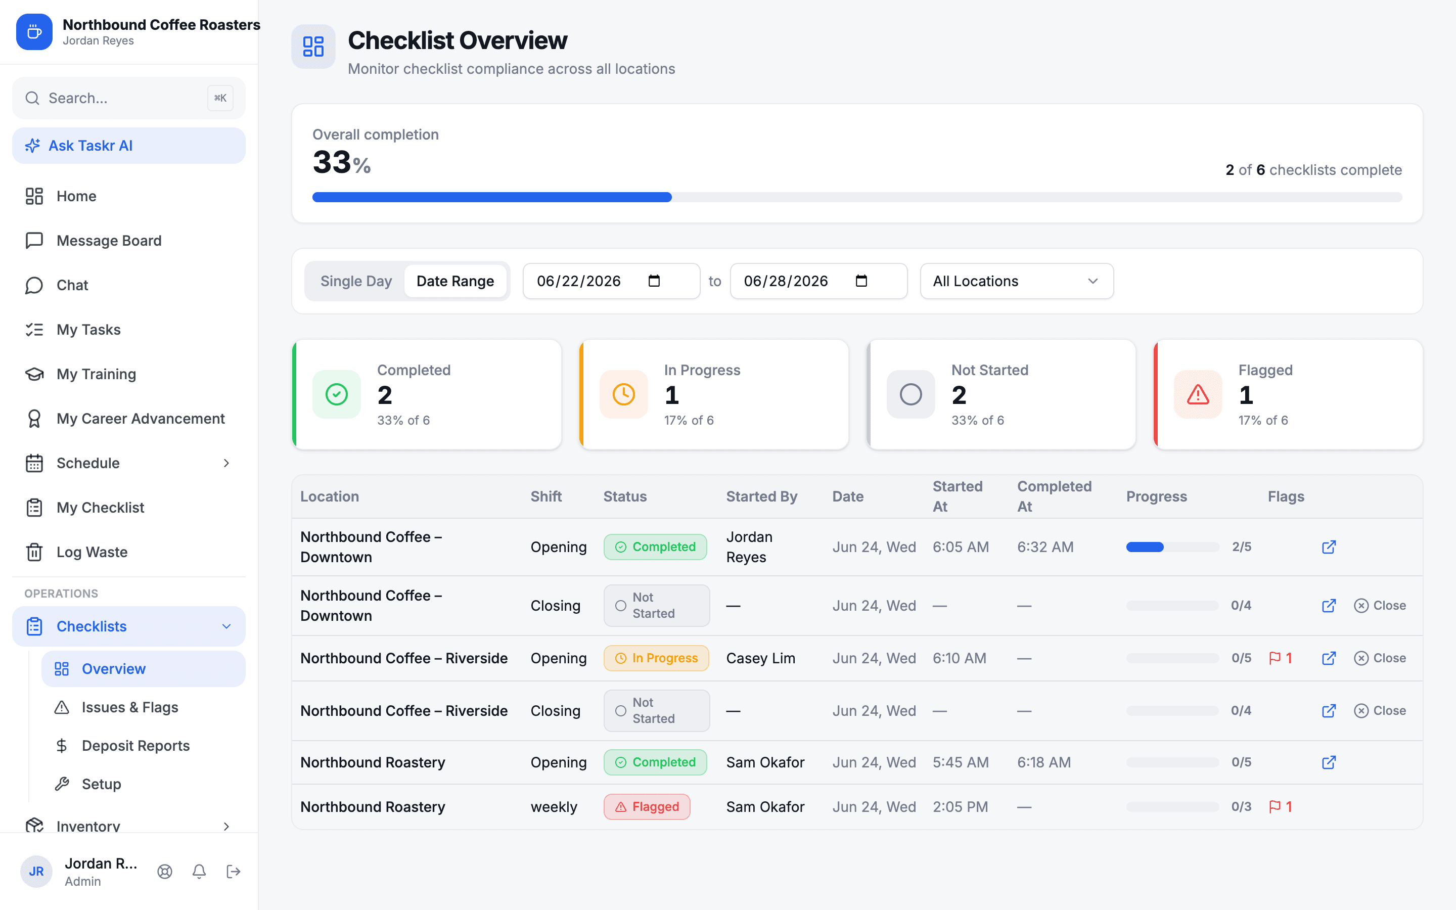Open My Career Advancement

(x=129, y=419)
